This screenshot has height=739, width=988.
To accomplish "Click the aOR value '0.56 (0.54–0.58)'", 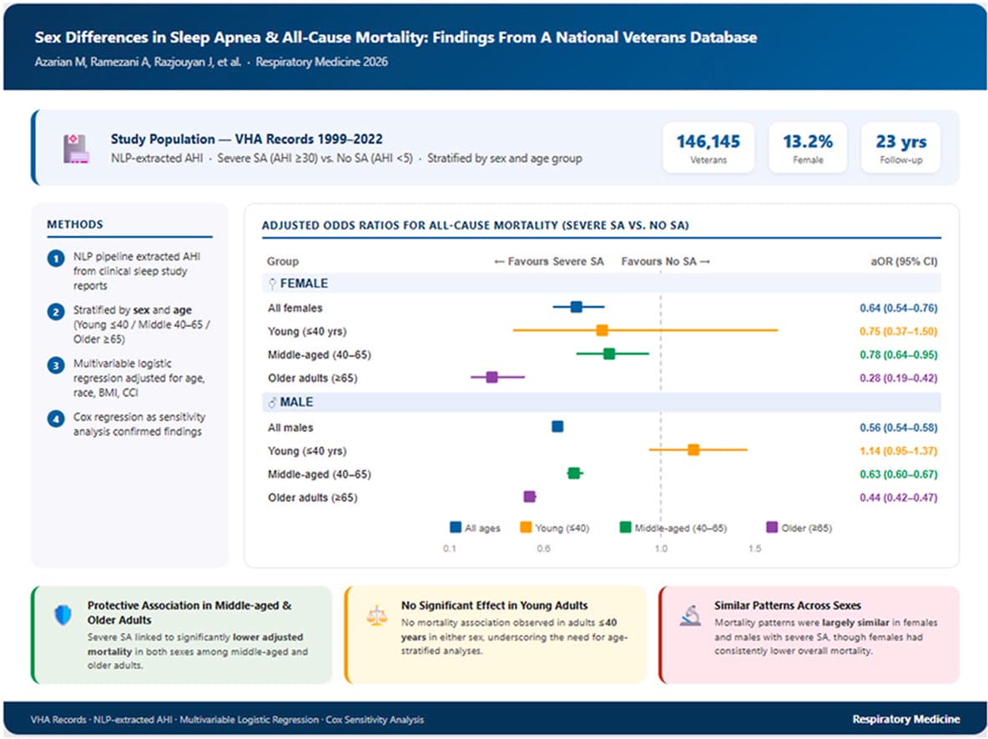I will pyautogui.click(x=899, y=428).
